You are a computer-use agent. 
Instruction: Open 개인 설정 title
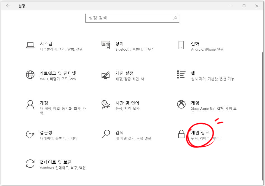125,73
